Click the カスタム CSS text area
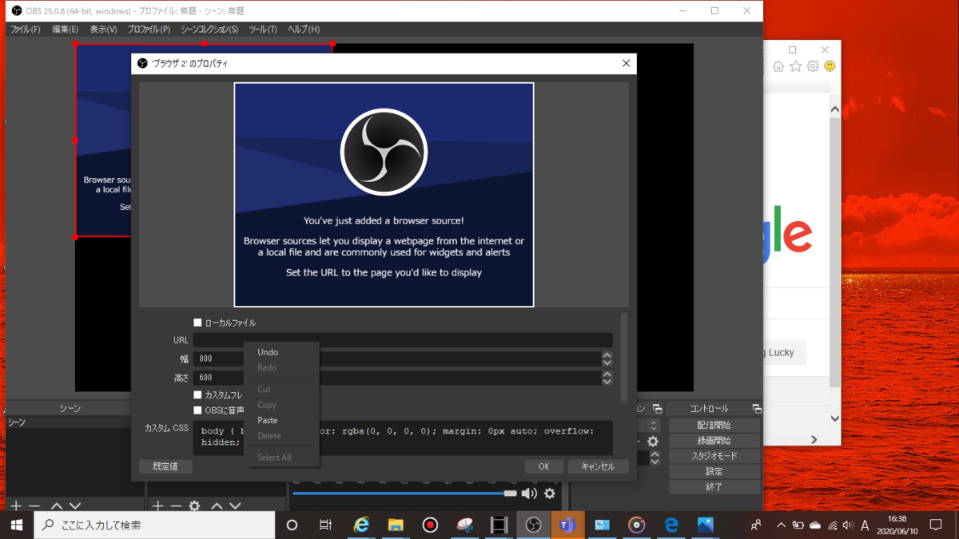The image size is (959, 539). 403,438
